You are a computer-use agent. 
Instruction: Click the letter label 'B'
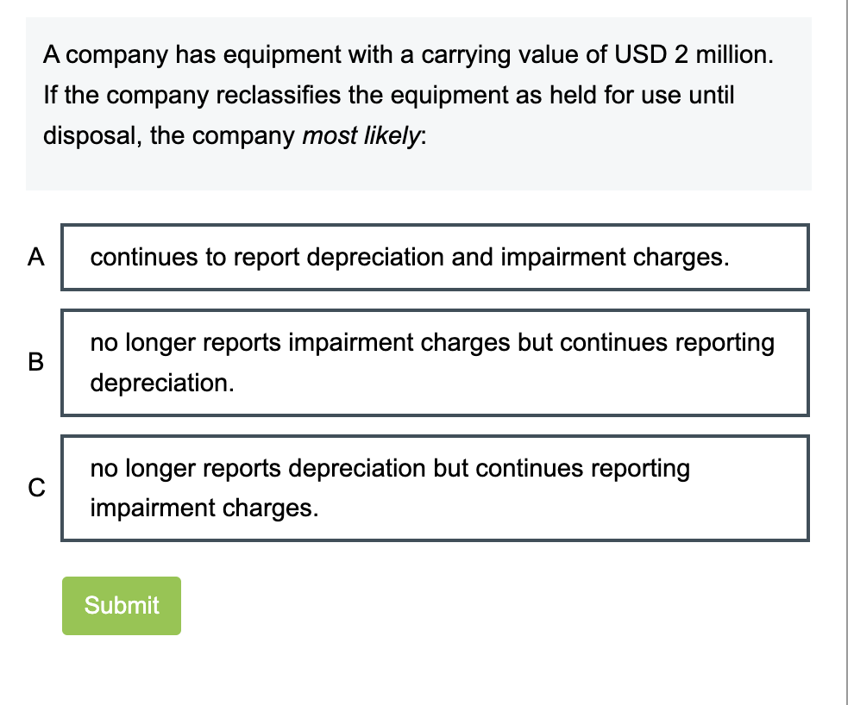click(35, 363)
